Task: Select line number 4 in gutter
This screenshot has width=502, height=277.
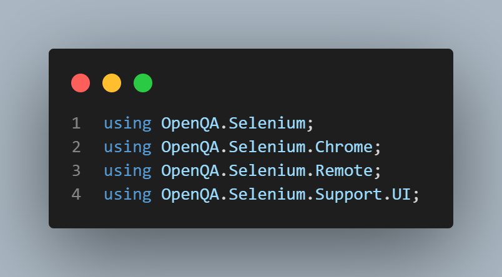Action: pyautogui.click(x=76, y=194)
